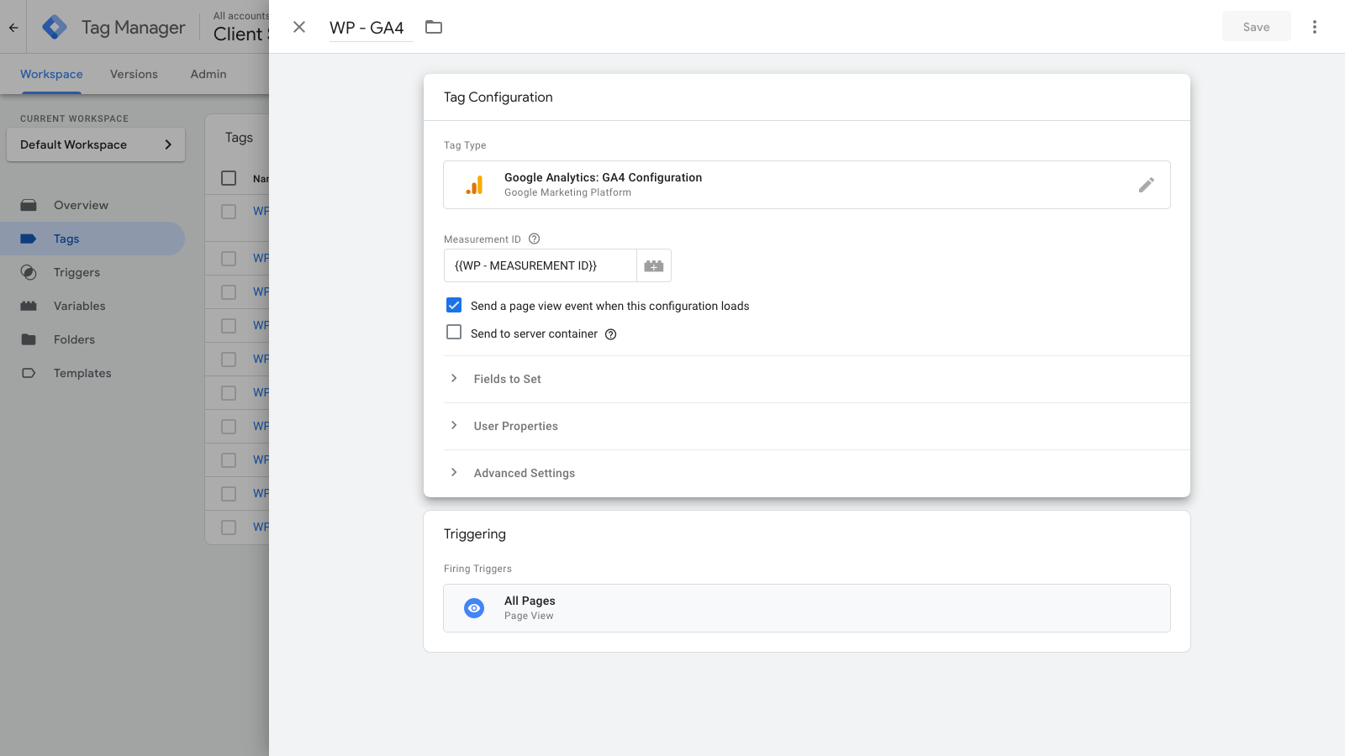Open the tag folder selector icon
This screenshot has height=756, width=1345.
434,27
